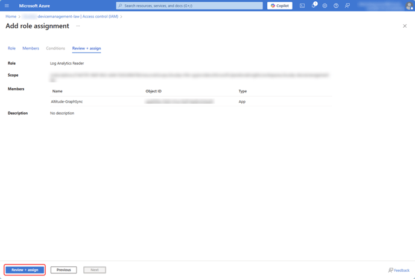Switch to the Members tab
Screen dimensions: 415x279
(31, 48)
